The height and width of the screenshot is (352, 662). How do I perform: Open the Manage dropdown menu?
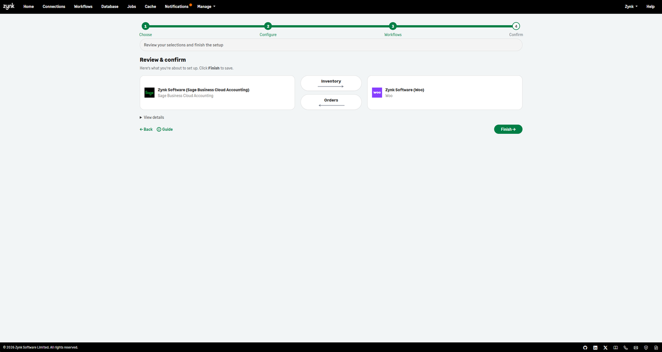coord(206,6)
